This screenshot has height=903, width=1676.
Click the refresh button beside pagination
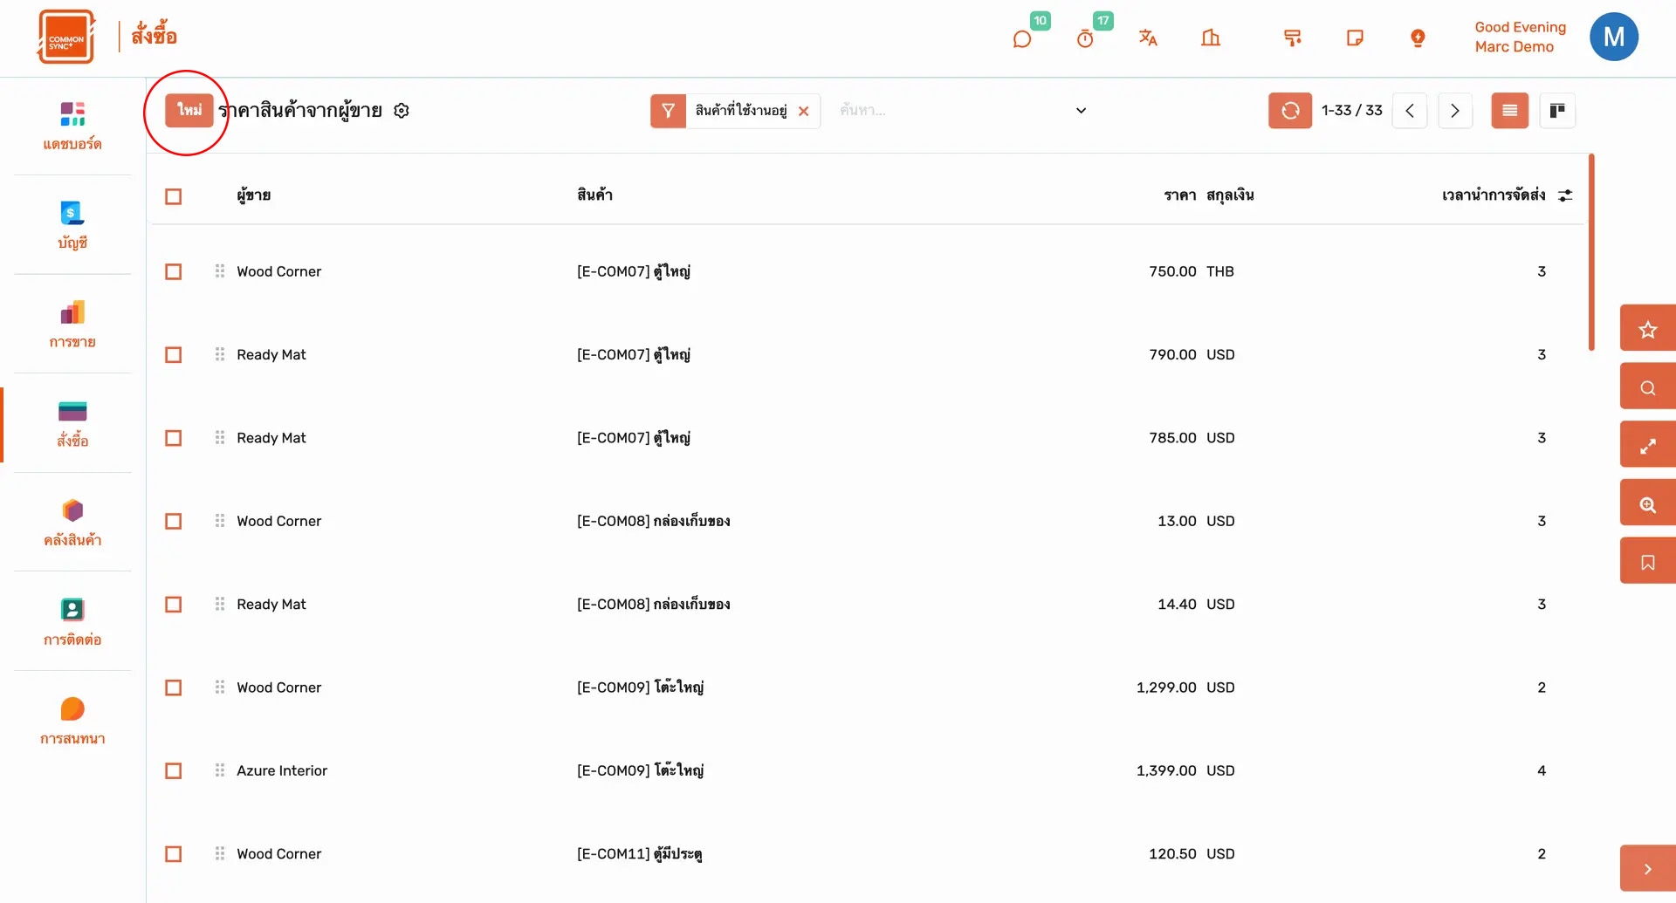click(x=1289, y=111)
